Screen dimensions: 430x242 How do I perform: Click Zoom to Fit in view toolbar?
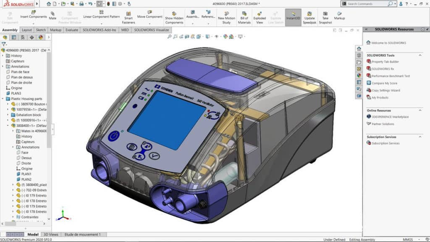[x=169, y=37]
